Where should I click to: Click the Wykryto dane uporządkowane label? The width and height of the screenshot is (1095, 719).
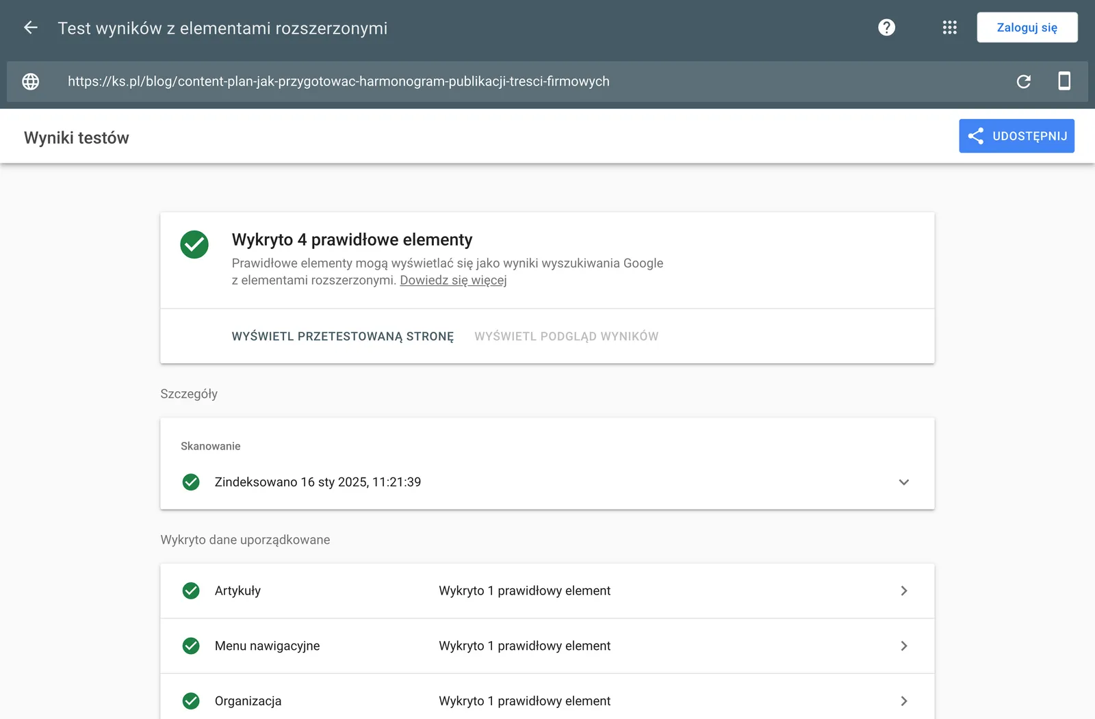click(x=245, y=540)
